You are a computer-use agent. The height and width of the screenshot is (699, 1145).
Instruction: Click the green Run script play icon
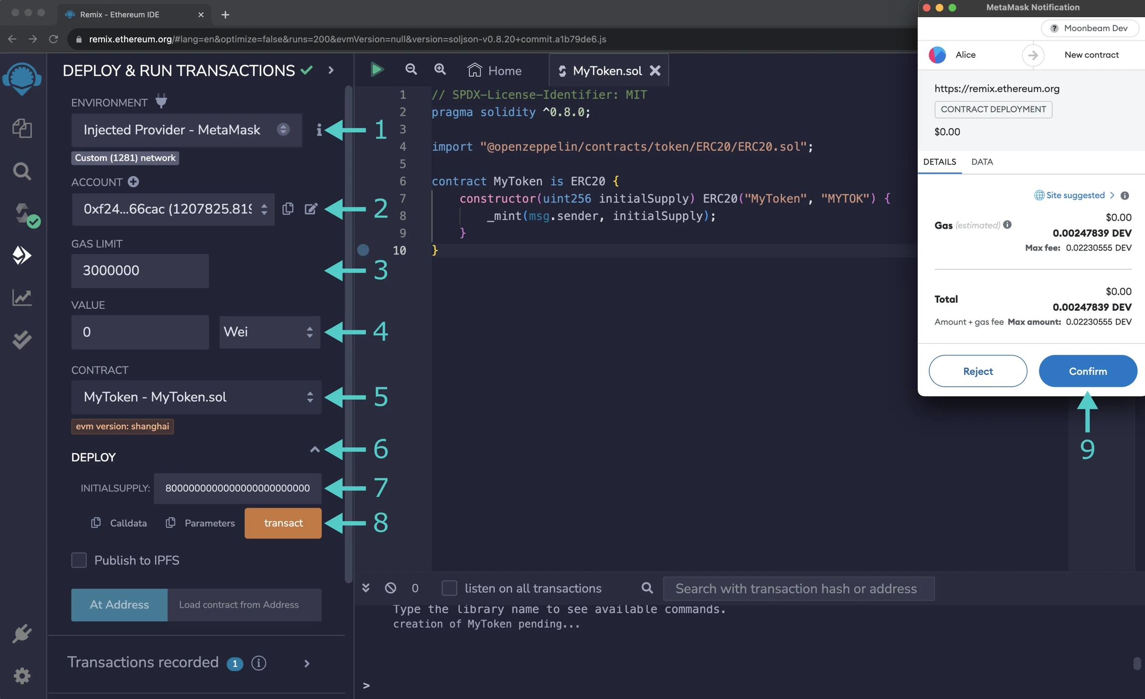click(377, 70)
